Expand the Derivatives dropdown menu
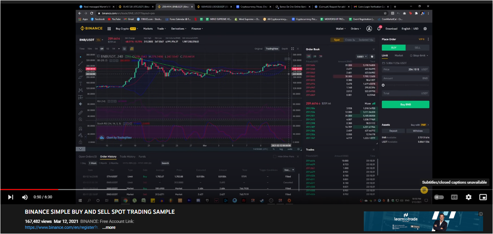The width and height of the screenshot is (493, 234). pos(179,29)
